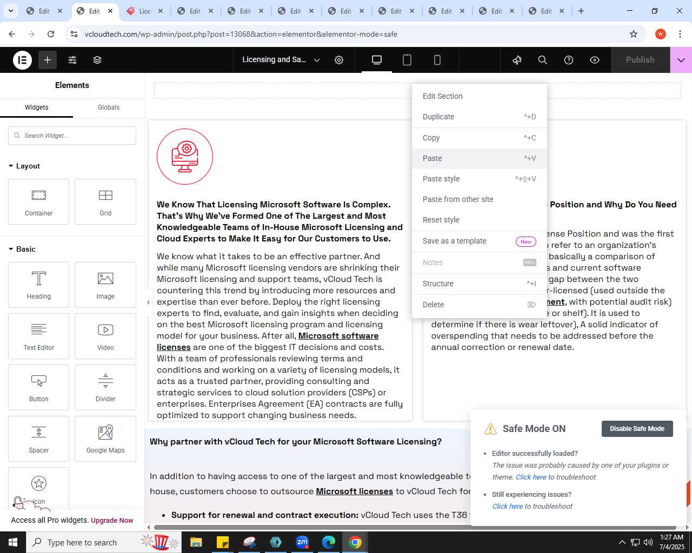Open the Finder search icon
Image resolution: width=692 pixels, height=553 pixels.
543,60
